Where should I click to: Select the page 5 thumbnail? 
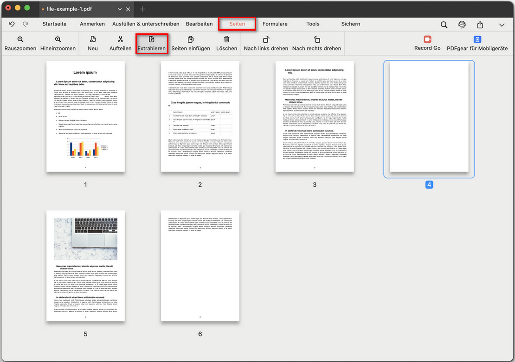tap(85, 266)
